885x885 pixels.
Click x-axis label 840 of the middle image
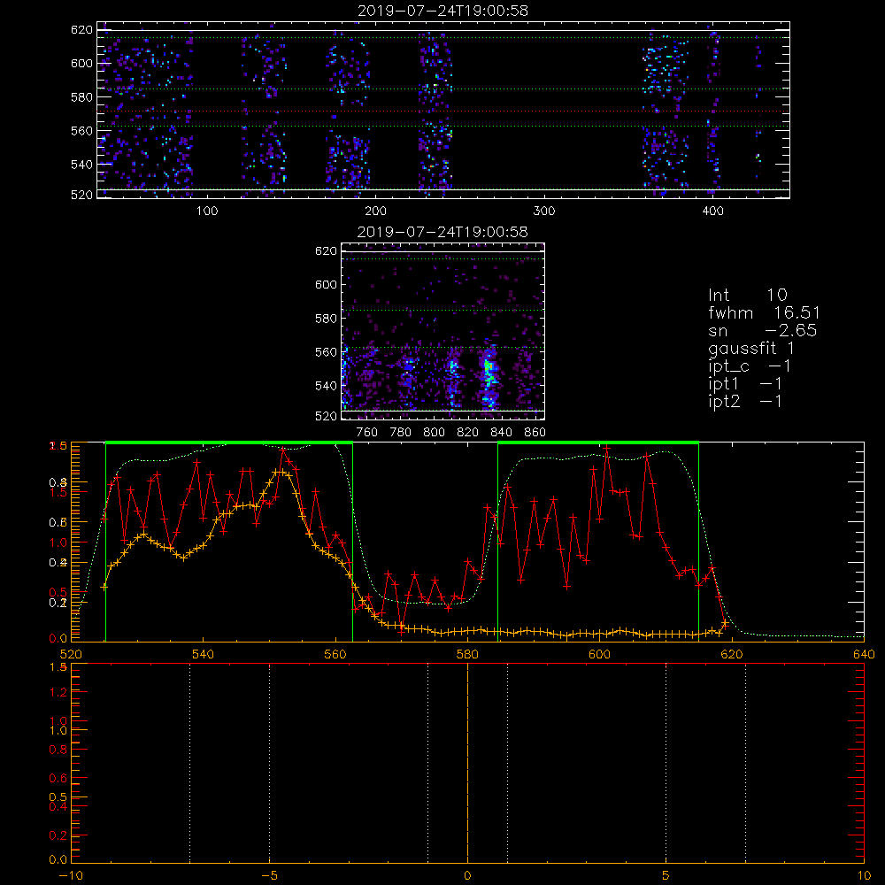[501, 433]
